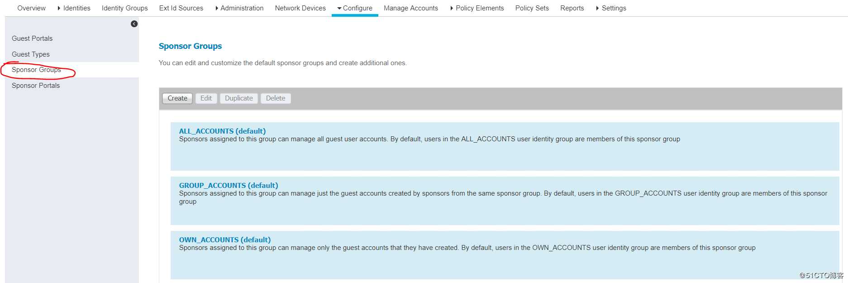This screenshot has width=848, height=283.
Task: Expand the Identities menu
Action: click(74, 8)
